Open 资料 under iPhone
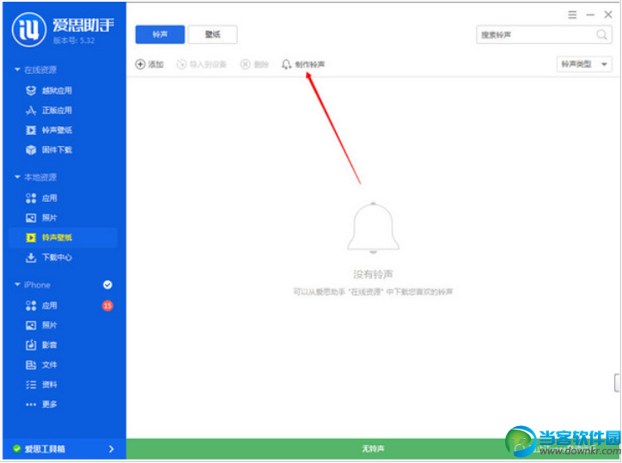This screenshot has width=622, height=463. [41, 385]
